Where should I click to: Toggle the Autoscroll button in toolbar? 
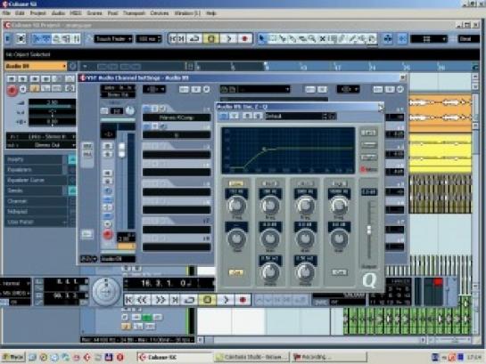[388, 38]
